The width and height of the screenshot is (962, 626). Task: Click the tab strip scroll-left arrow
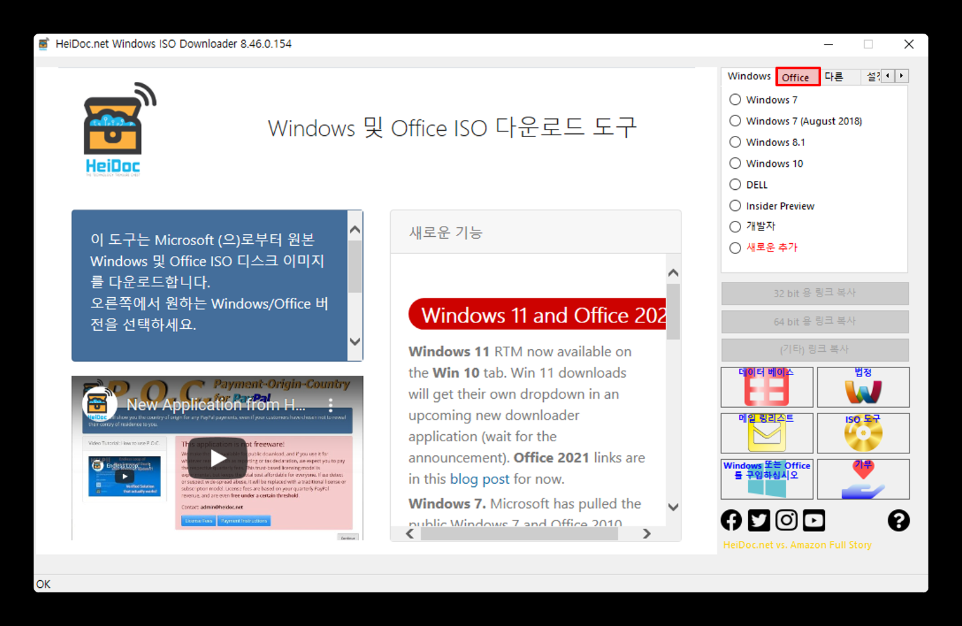(888, 76)
